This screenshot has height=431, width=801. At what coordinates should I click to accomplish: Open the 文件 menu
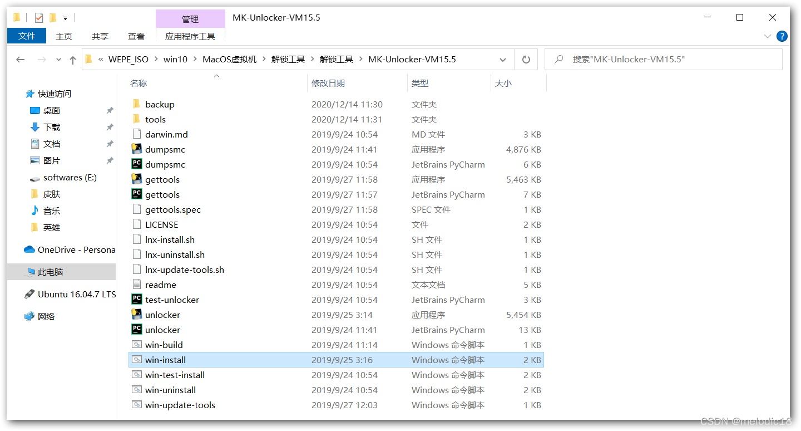coord(26,36)
